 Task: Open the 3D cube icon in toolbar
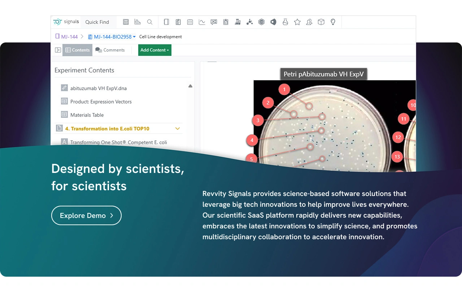point(321,22)
